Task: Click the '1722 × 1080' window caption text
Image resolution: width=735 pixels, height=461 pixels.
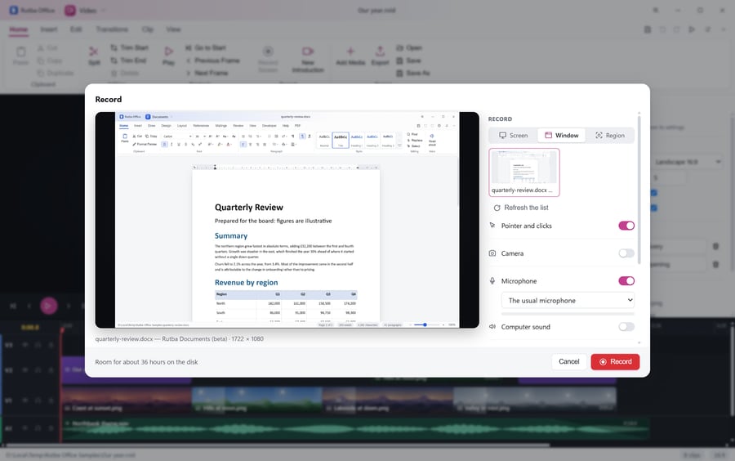Action: click(247, 338)
